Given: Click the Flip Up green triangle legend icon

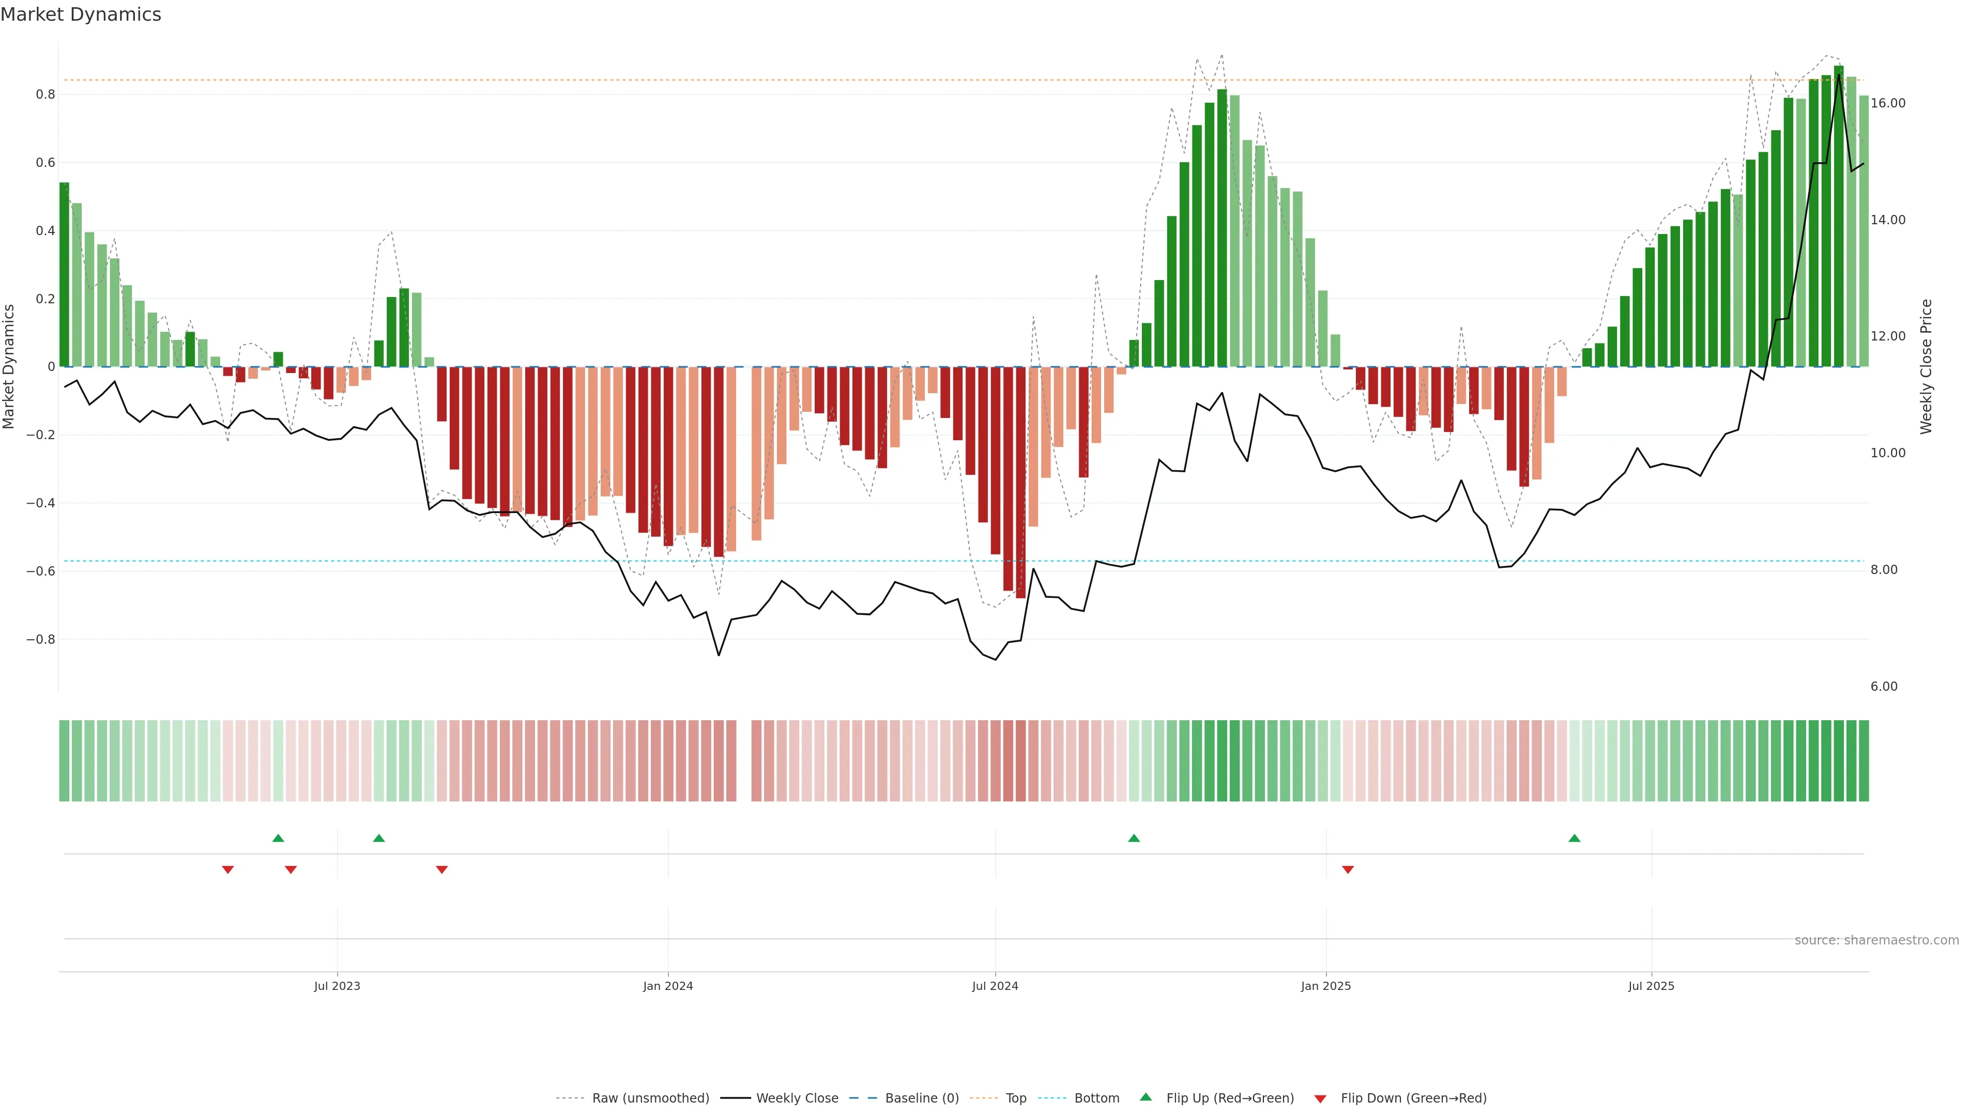Looking at the screenshot, I should point(1145,1097).
